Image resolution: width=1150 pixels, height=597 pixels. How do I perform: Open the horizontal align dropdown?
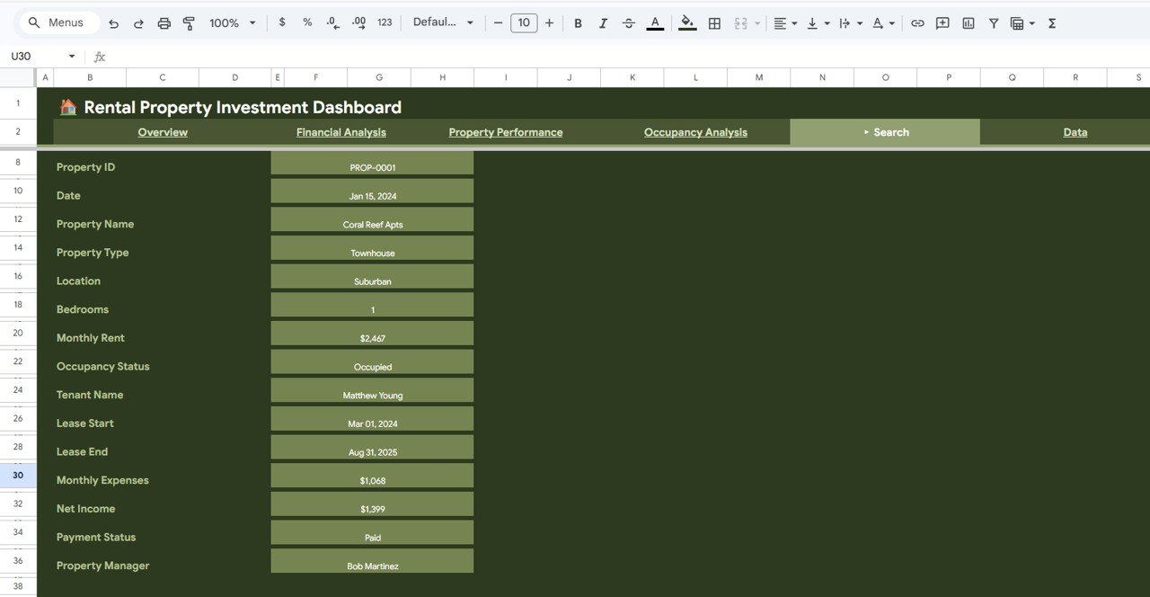pyautogui.click(x=784, y=22)
